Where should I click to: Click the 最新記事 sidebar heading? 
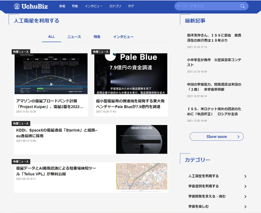[x=195, y=20]
